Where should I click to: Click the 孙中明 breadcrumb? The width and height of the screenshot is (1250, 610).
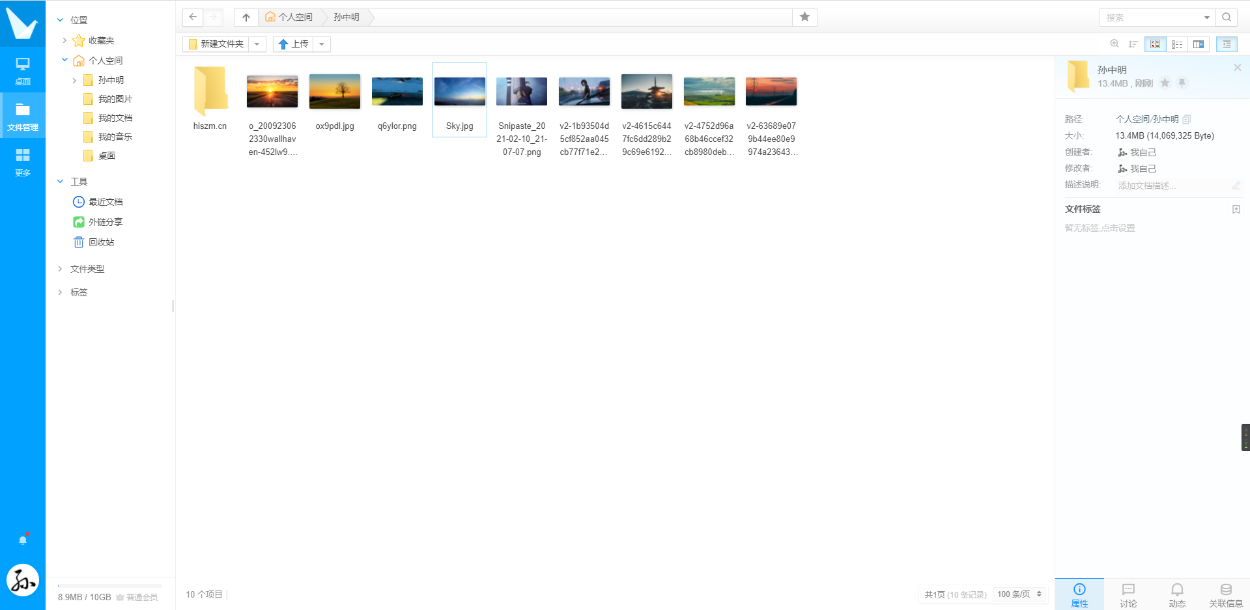347,17
